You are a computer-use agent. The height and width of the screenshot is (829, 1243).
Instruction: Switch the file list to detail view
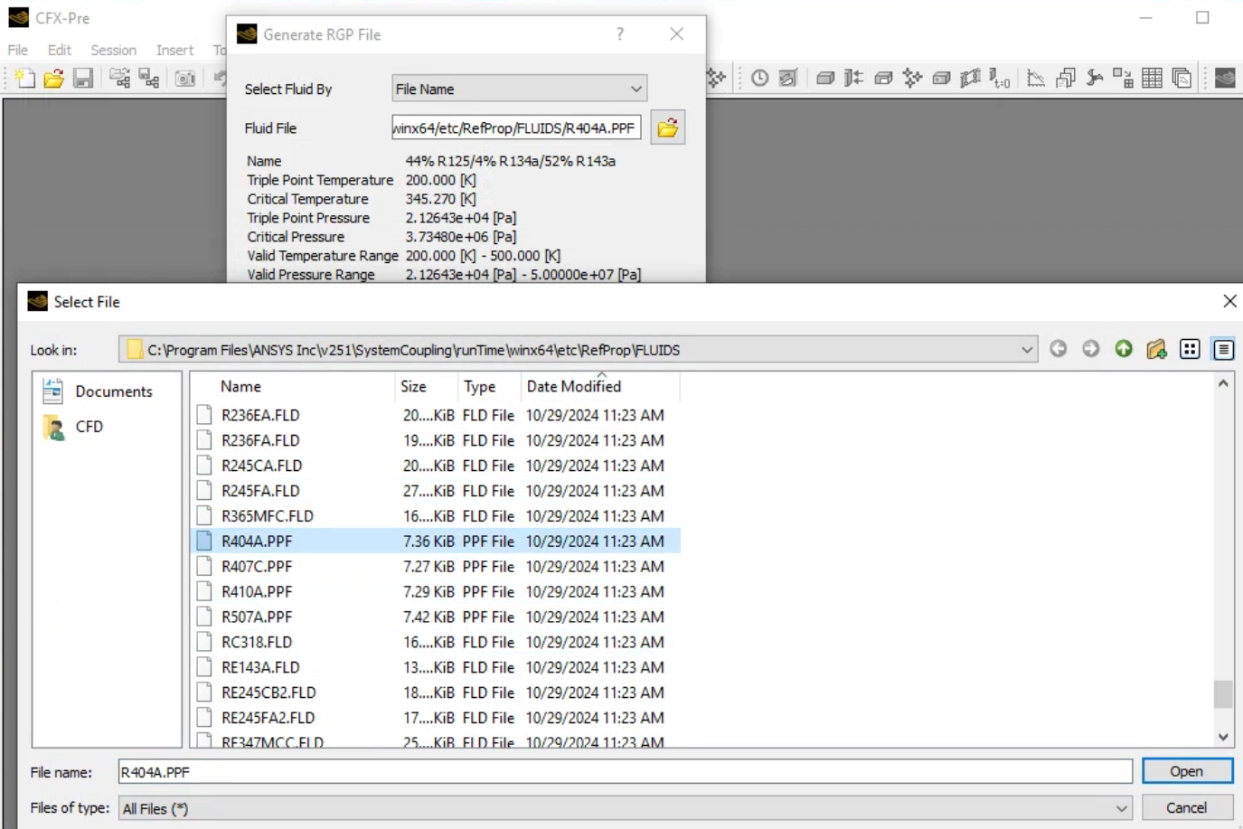[1223, 349]
